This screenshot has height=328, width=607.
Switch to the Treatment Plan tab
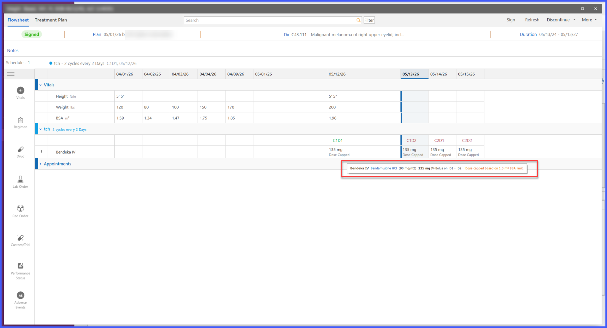coord(51,20)
